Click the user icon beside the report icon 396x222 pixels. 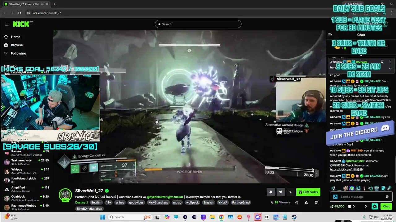coord(316,203)
